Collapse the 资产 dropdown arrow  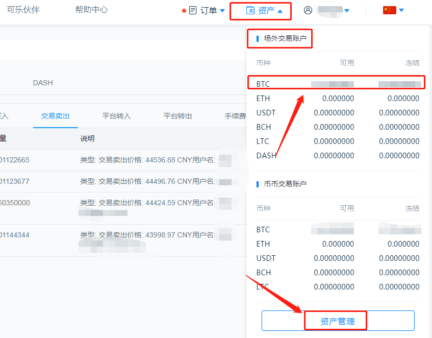pyautogui.click(x=280, y=11)
